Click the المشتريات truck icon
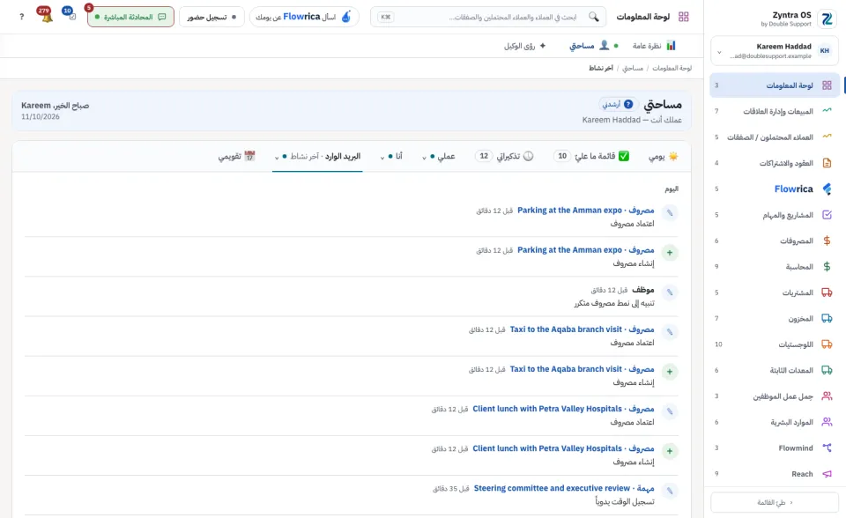Viewport: 846px width, 518px height. pos(827,292)
